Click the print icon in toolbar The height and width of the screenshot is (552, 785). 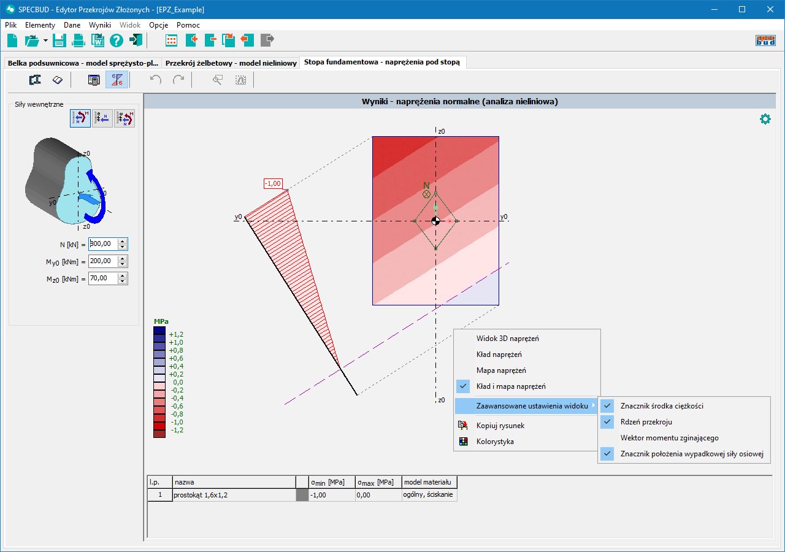pos(78,41)
